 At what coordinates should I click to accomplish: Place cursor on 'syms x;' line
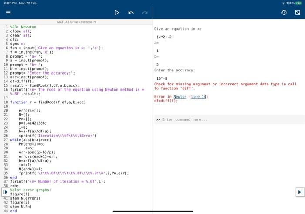(17, 44)
